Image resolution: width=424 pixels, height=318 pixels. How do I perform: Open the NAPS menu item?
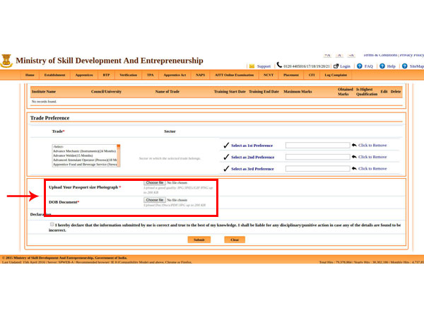[x=201, y=75]
